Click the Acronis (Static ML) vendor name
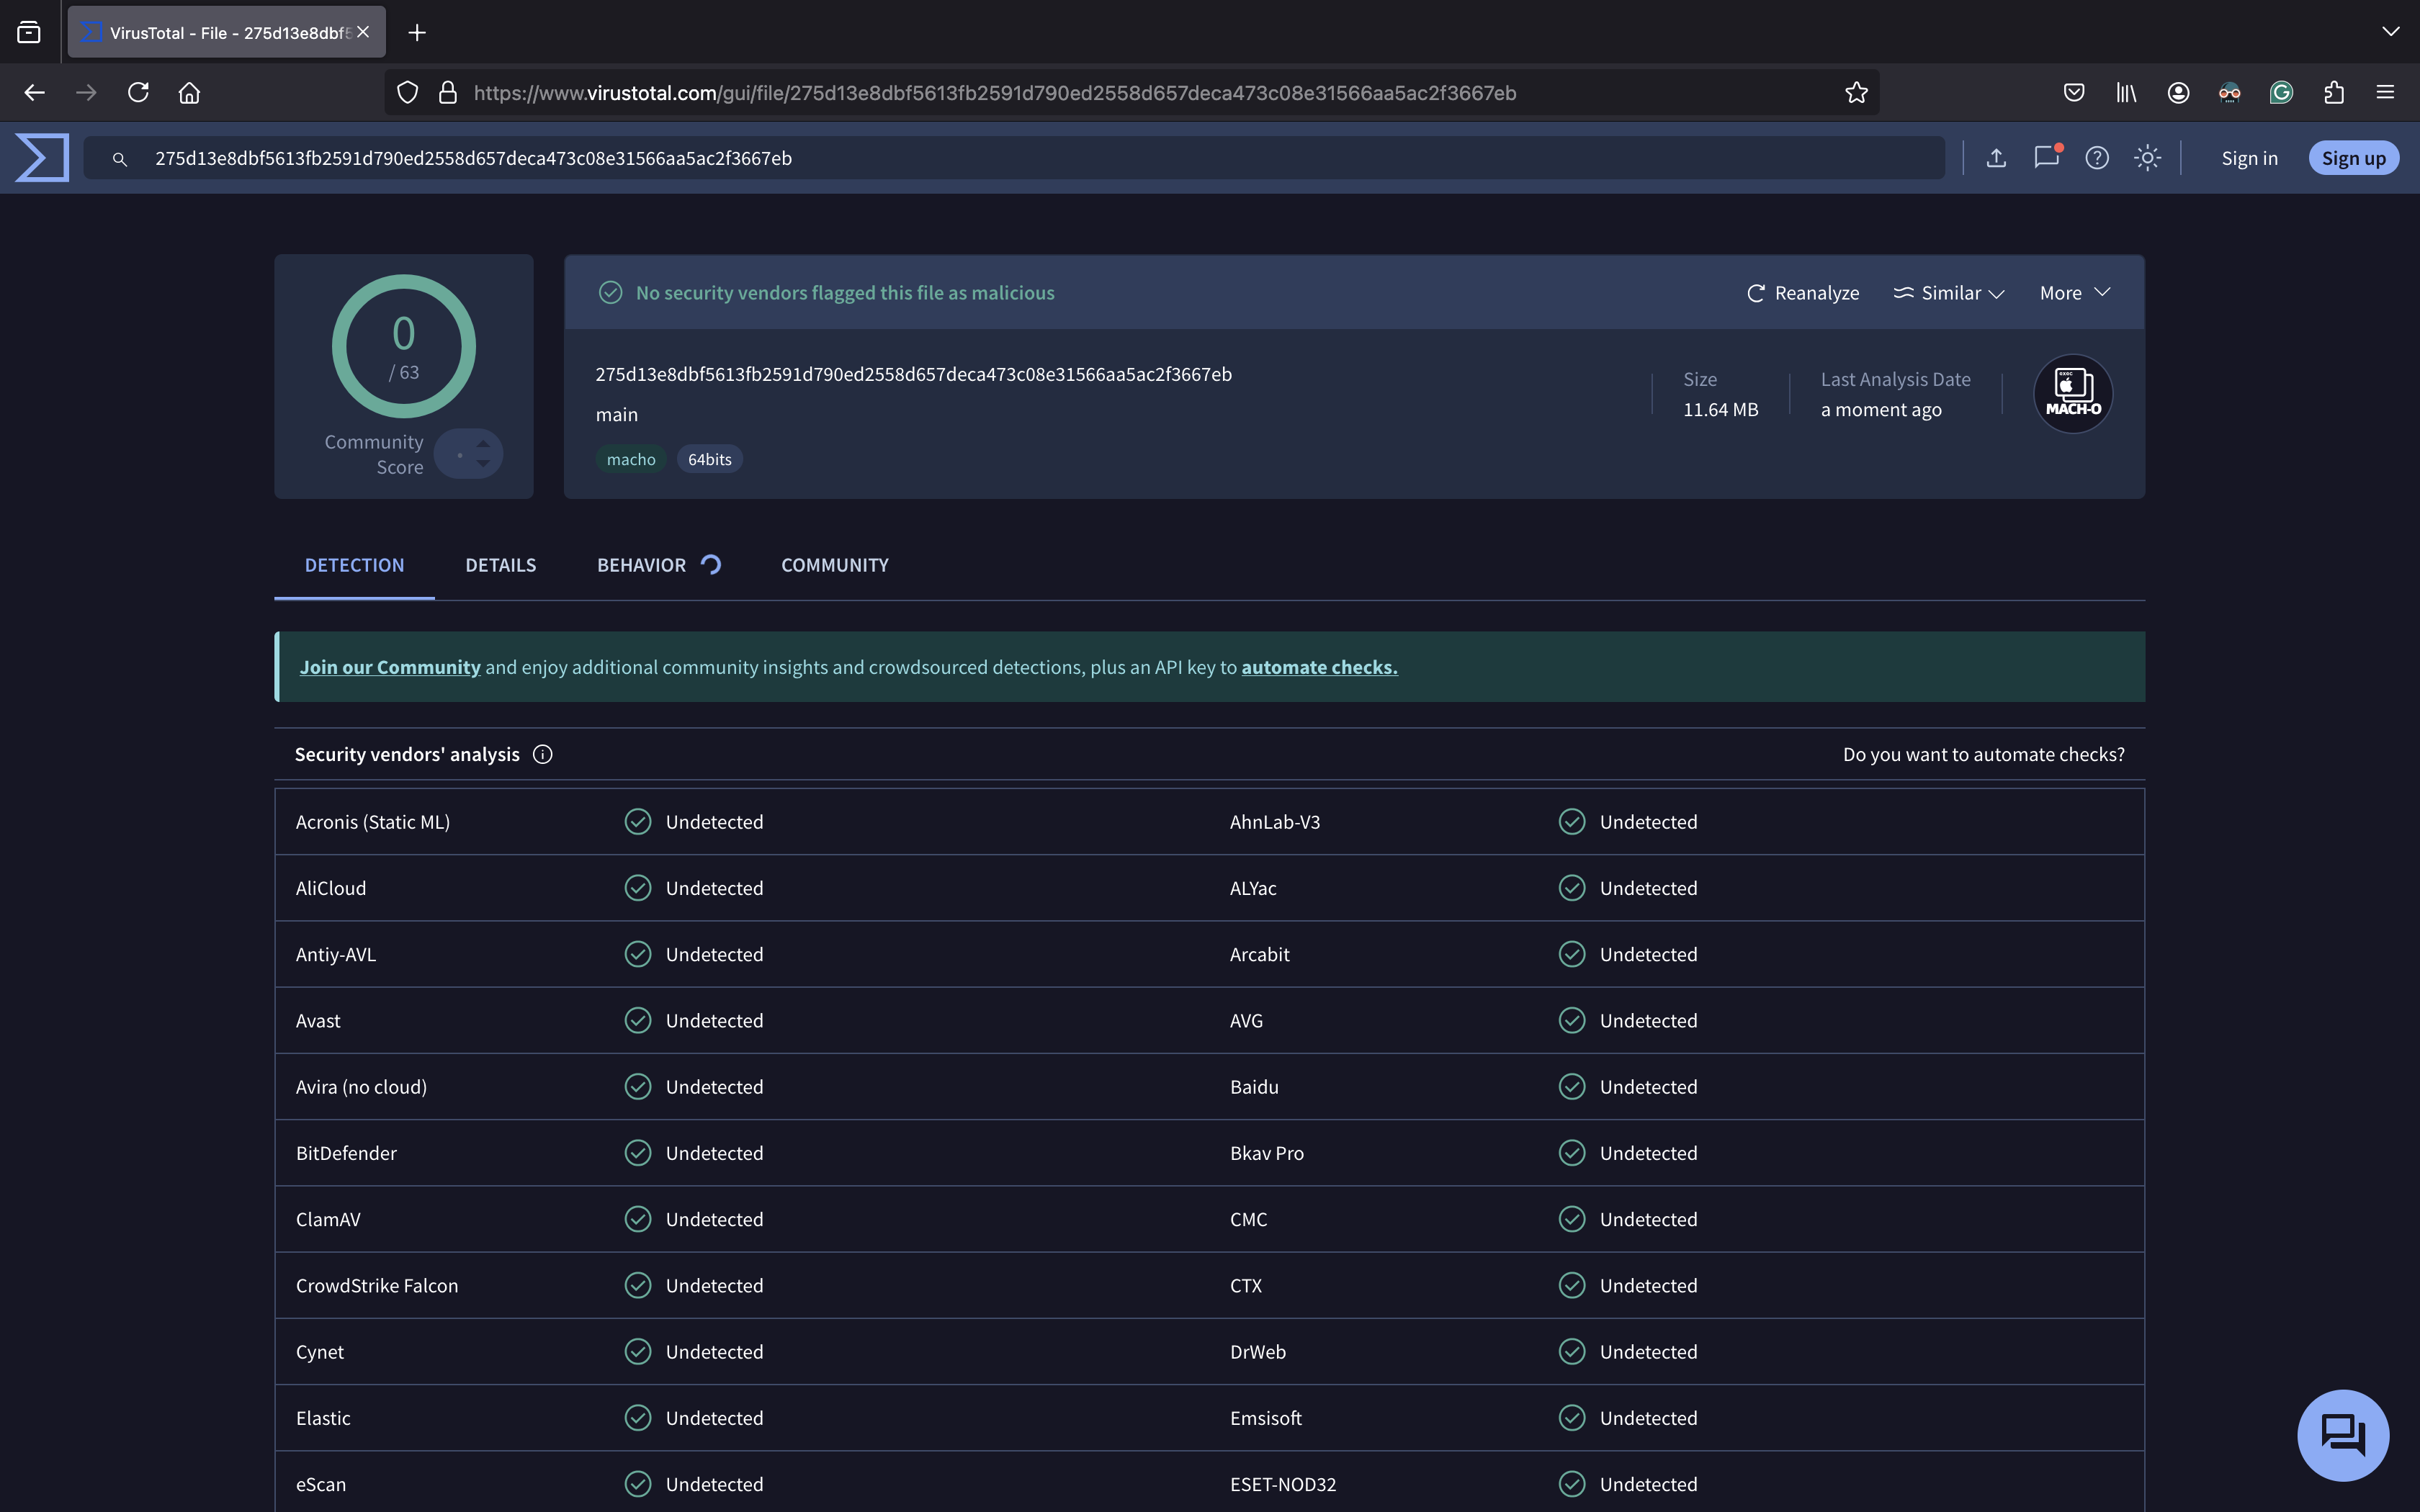 [x=372, y=822]
